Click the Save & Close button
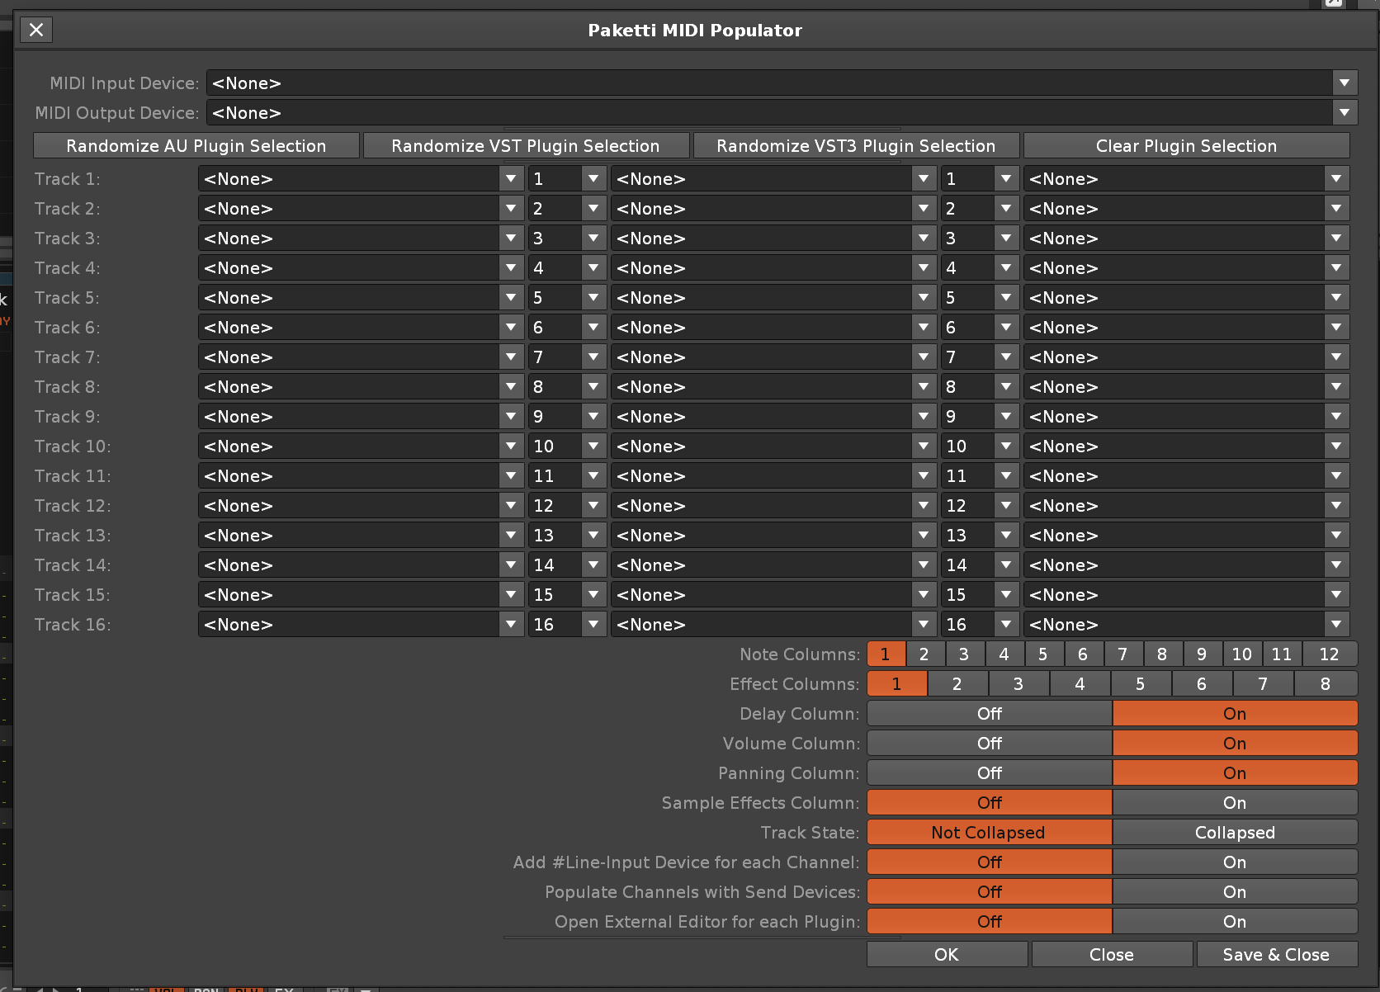1380x992 pixels. (x=1276, y=955)
